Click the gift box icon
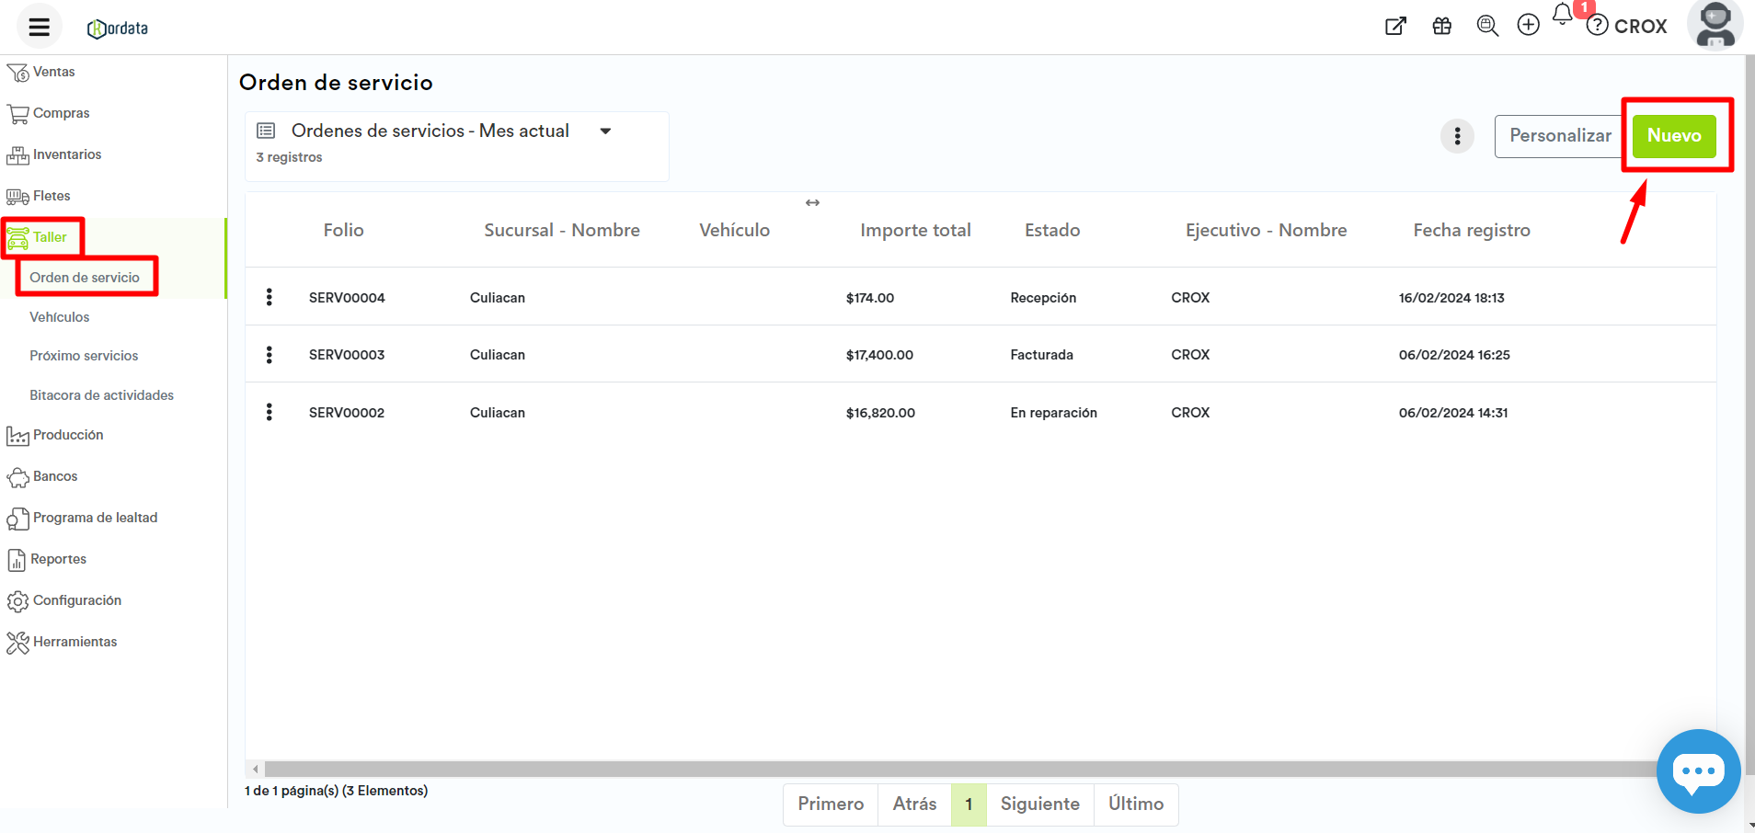 1441,26
